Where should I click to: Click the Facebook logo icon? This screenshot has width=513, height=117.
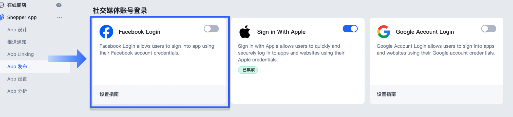[x=106, y=32]
